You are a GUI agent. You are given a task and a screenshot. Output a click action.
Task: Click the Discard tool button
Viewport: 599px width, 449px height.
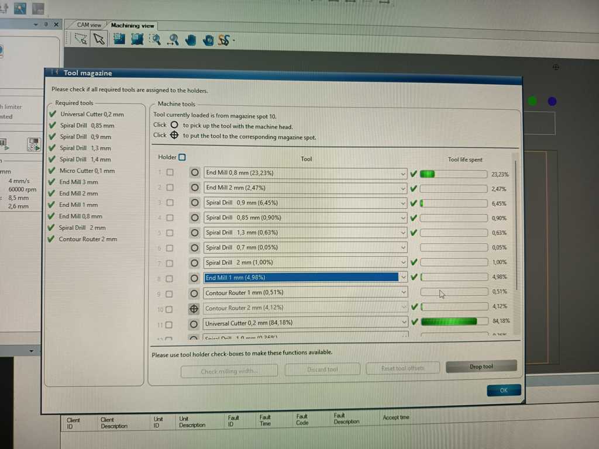[322, 369]
